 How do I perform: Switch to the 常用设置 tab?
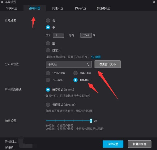click(12, 8)
